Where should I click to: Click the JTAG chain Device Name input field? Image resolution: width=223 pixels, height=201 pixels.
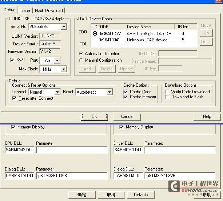click(x=186, y=61)
